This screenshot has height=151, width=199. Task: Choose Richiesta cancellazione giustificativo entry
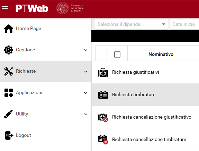[x=145, y=117]
